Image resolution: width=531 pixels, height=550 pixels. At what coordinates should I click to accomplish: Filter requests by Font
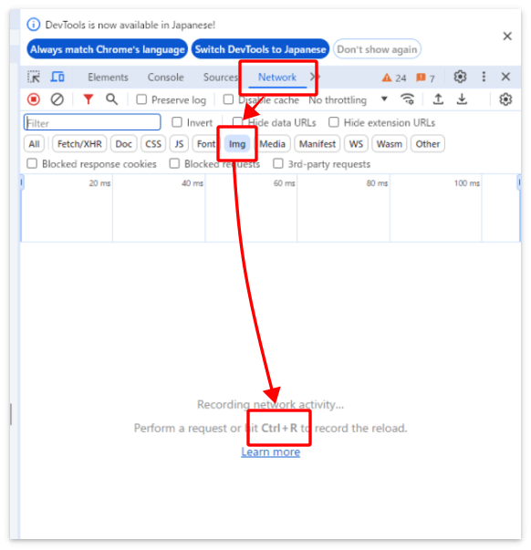[206, 144]
